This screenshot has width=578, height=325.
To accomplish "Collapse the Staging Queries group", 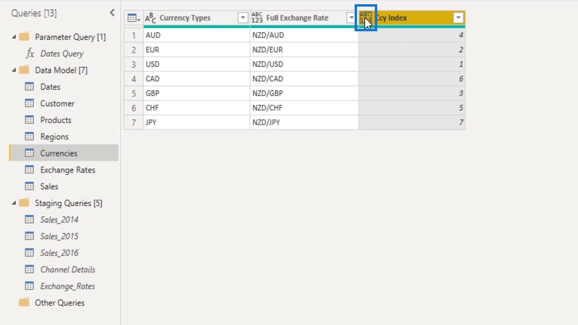I will pos(14,203).
